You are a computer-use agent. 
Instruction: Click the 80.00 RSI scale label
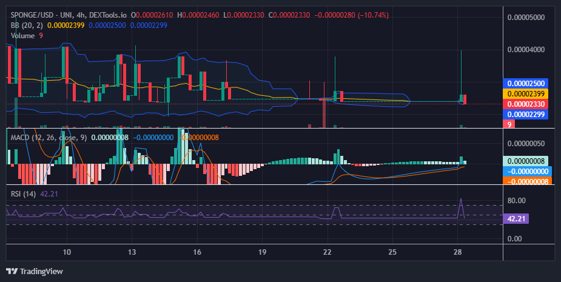point(516,200)
